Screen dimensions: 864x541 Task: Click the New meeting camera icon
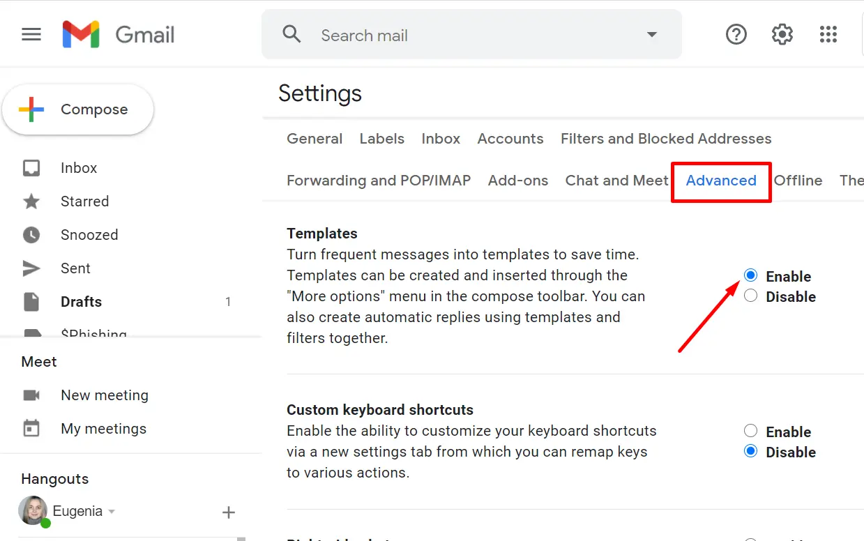coord(31,395)
